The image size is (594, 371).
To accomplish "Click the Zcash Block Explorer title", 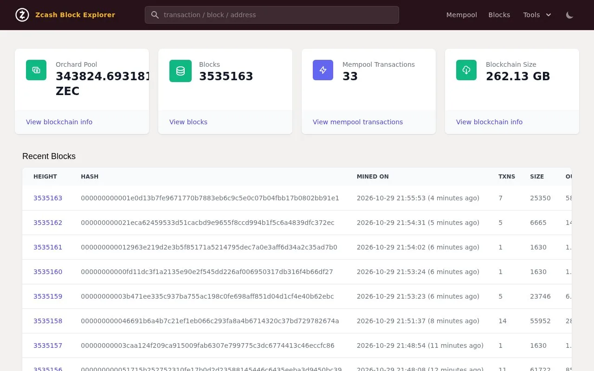I will 75,15.
